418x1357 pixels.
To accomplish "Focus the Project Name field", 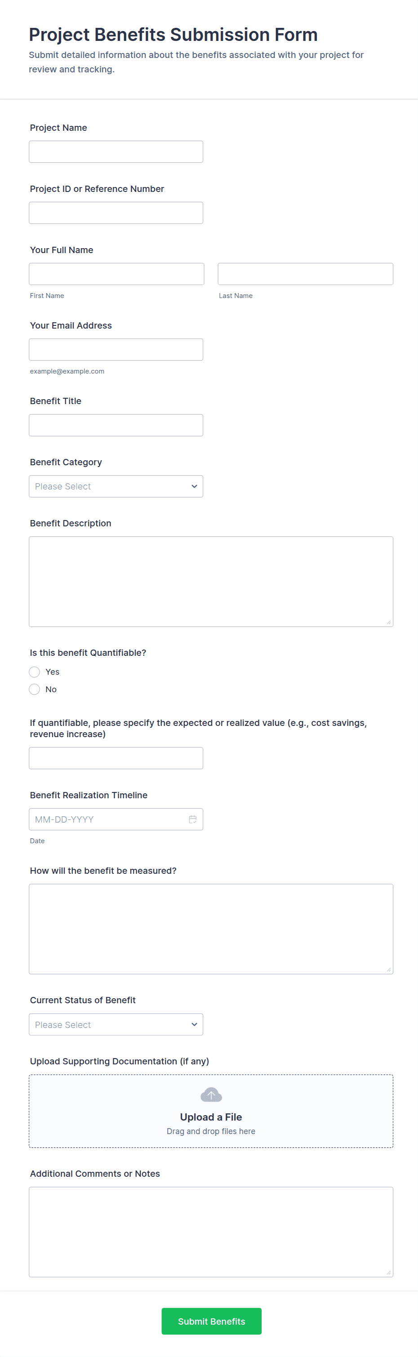I will pyautogui.click(x=116, y=152).
